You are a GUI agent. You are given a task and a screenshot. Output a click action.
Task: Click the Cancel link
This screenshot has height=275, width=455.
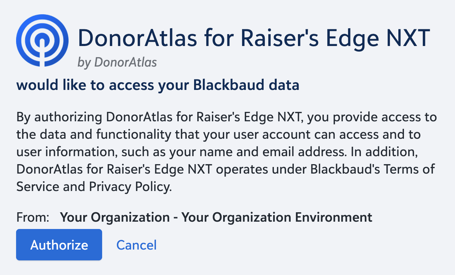(136, 245)
